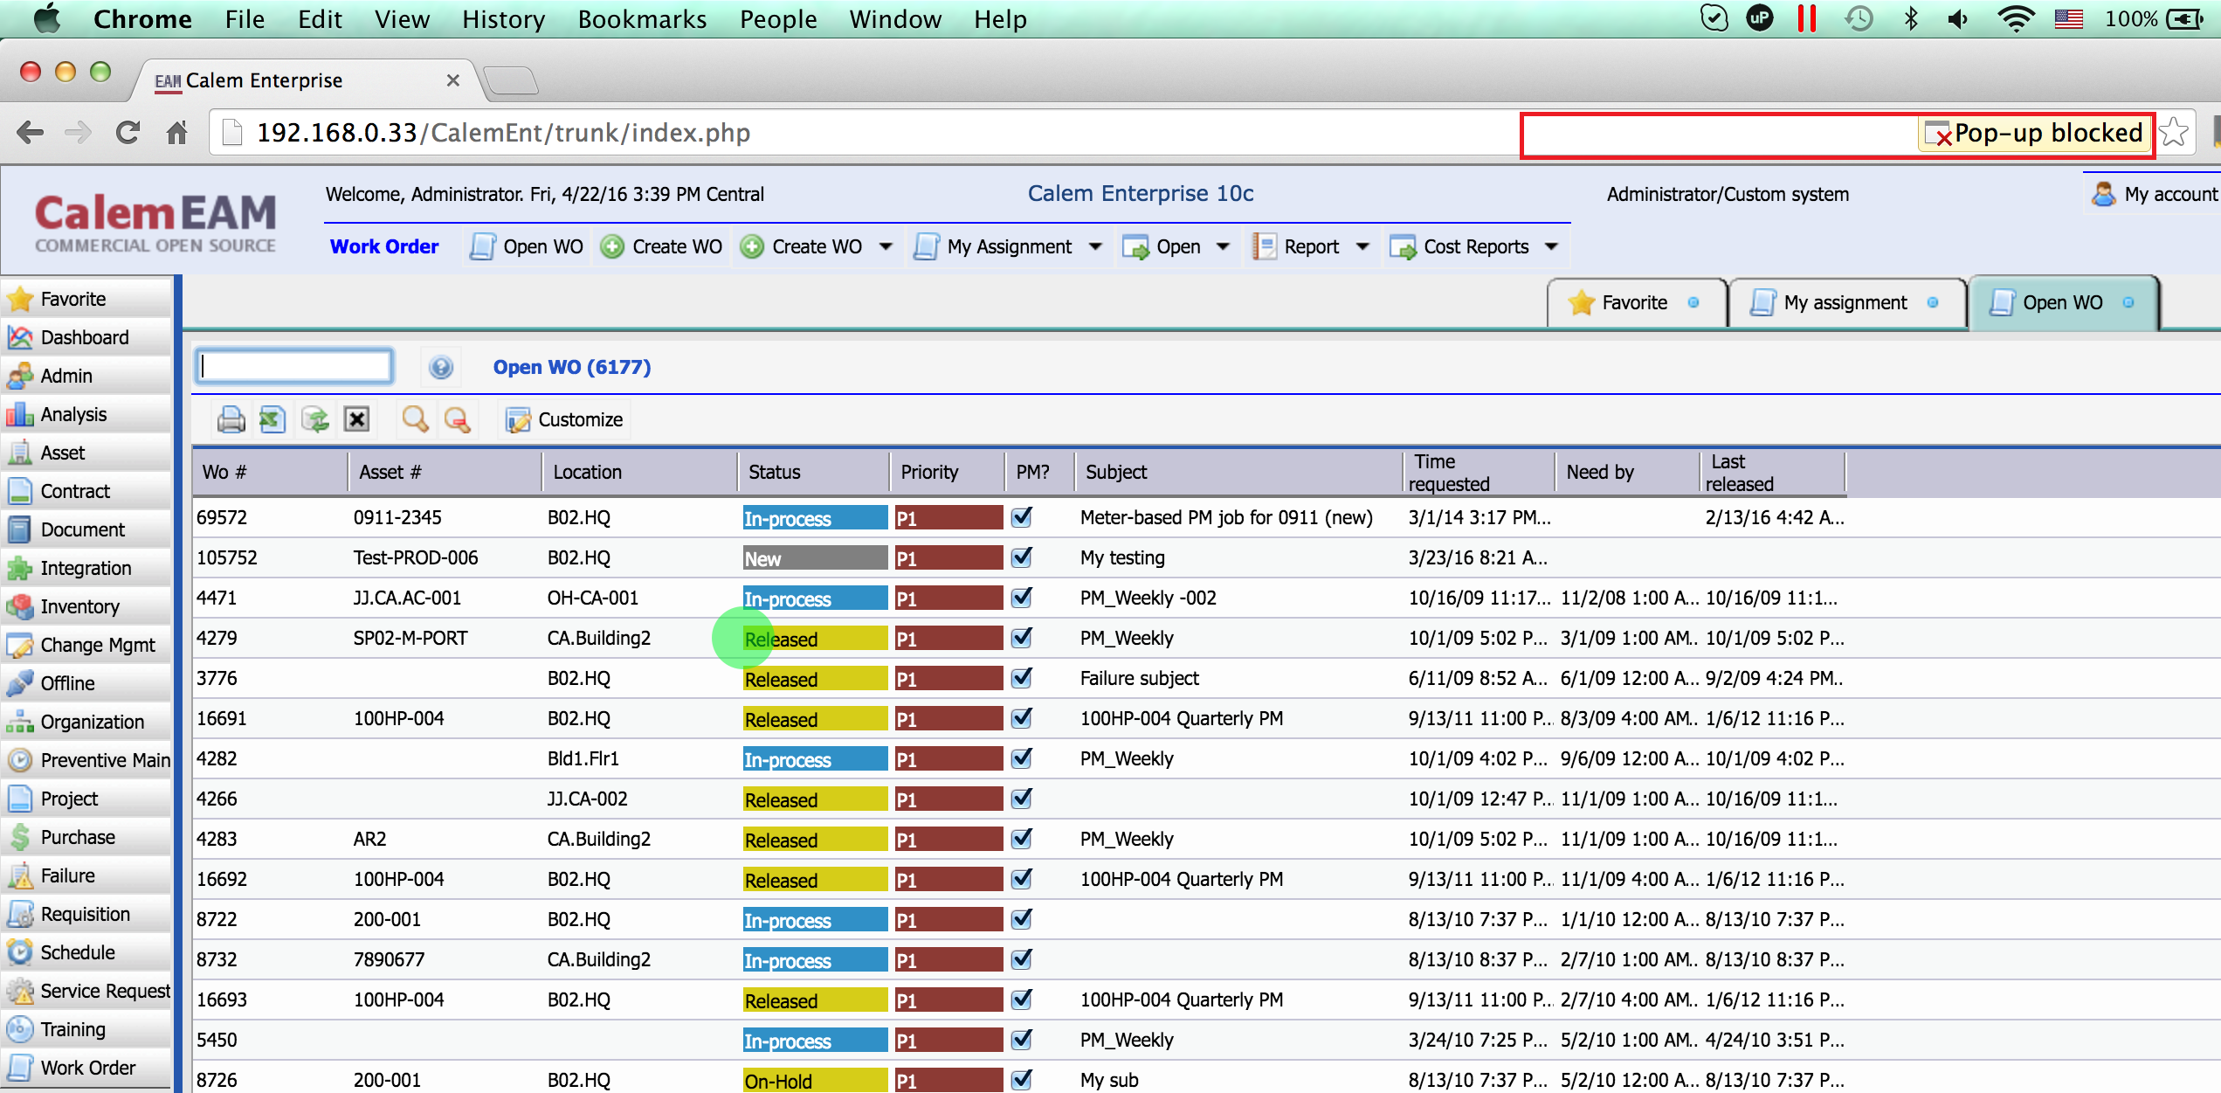Expand the Report dropdown arrow
This screenshot has width=2221, height=1093.
pyautogui.click(x=1362, y=247)
